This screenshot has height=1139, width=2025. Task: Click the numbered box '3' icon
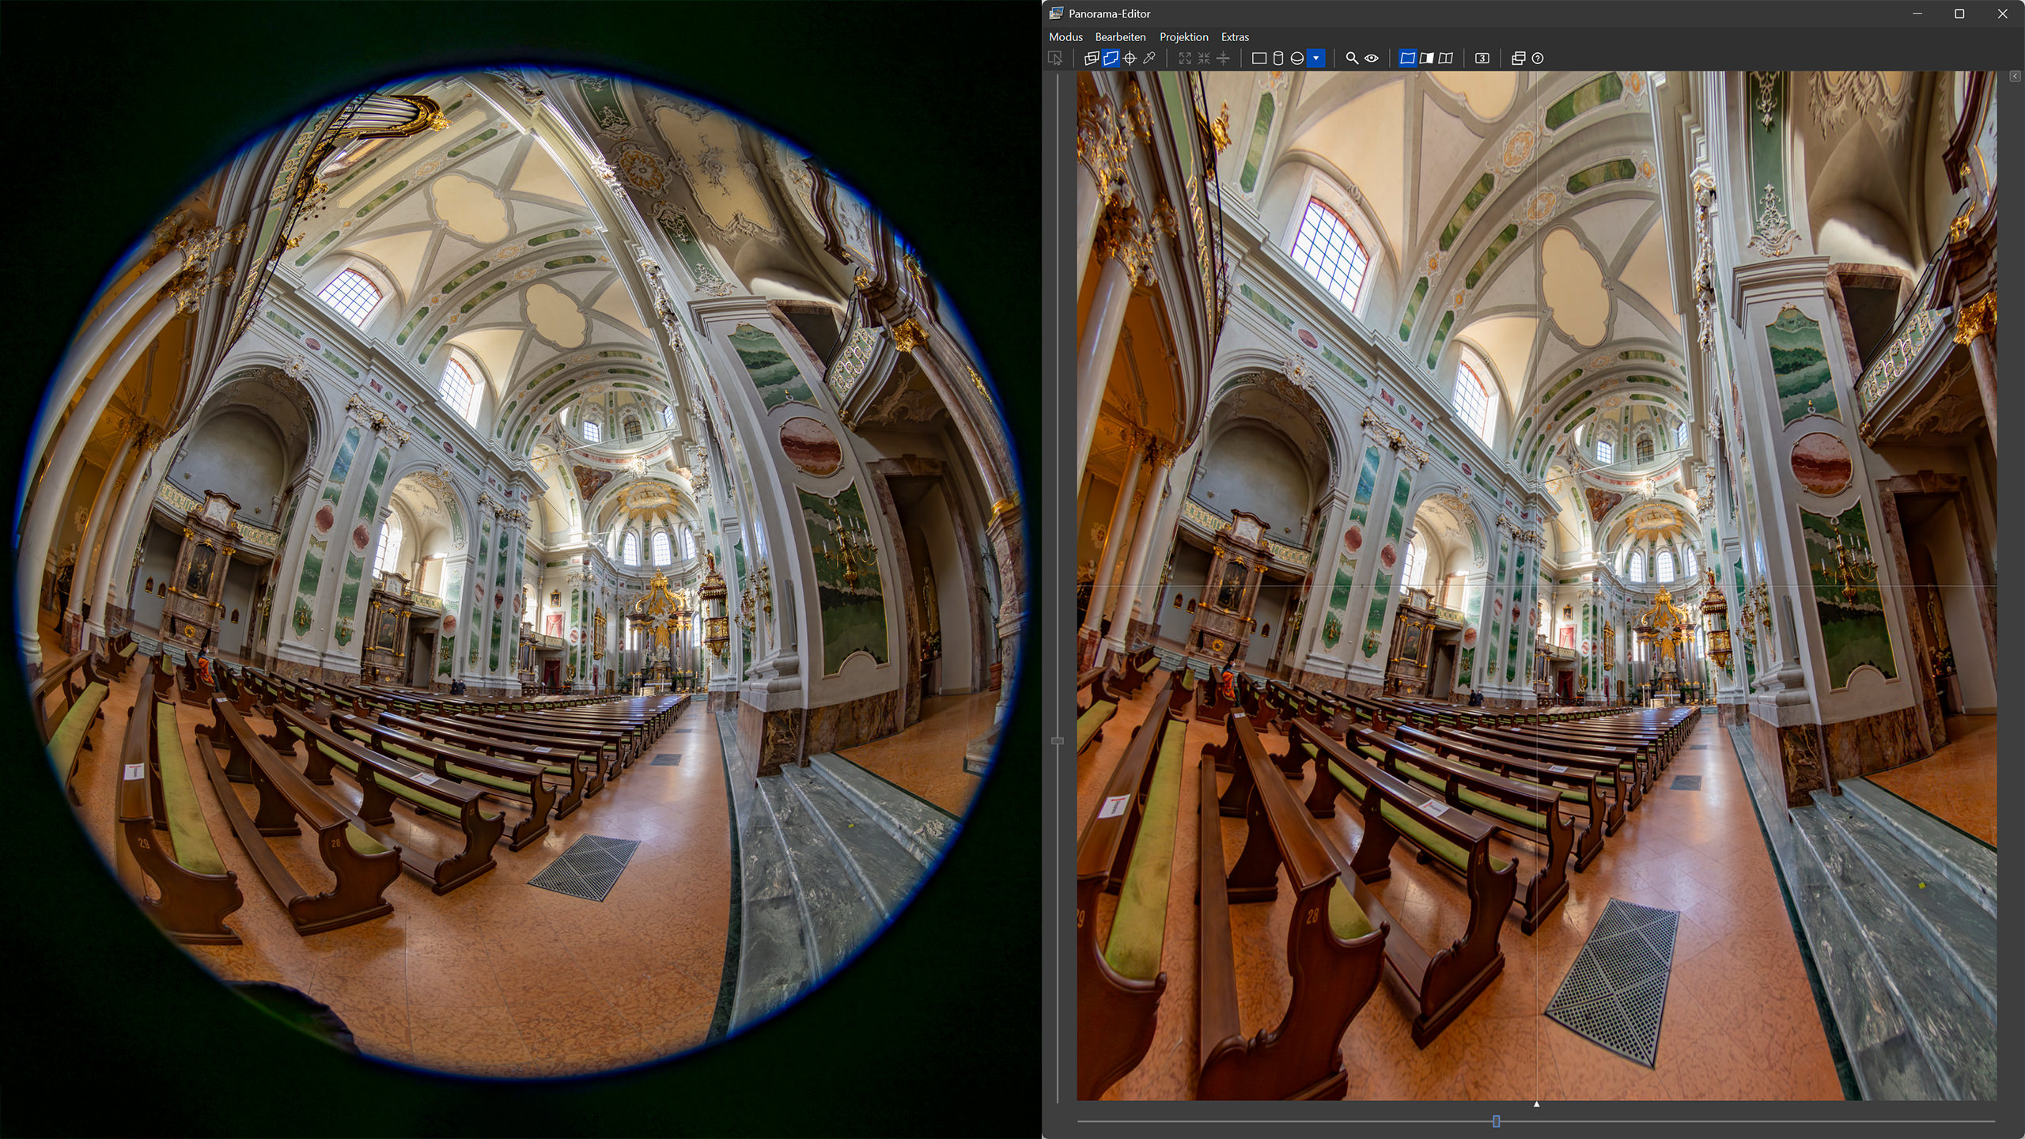click(1482, 59)
